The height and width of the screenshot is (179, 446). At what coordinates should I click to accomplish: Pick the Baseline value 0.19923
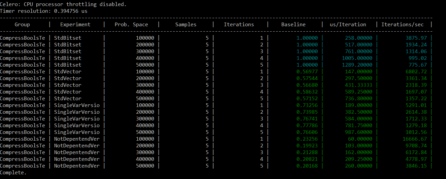pyautogui.click(x=307, y=146)
